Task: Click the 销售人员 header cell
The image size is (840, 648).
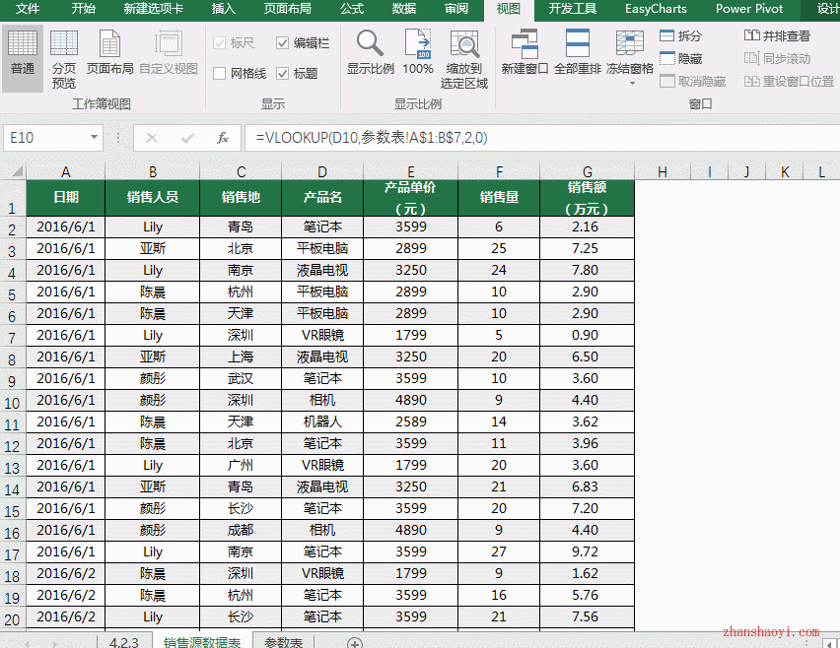Action: [x=152, y=197]
